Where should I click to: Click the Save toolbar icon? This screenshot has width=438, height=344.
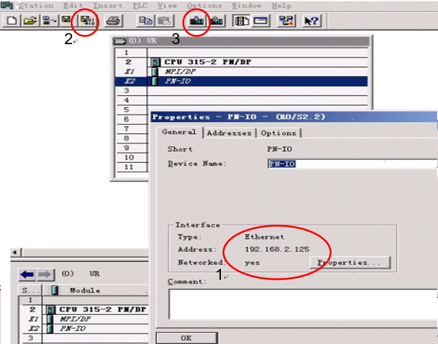click(66, 20)
